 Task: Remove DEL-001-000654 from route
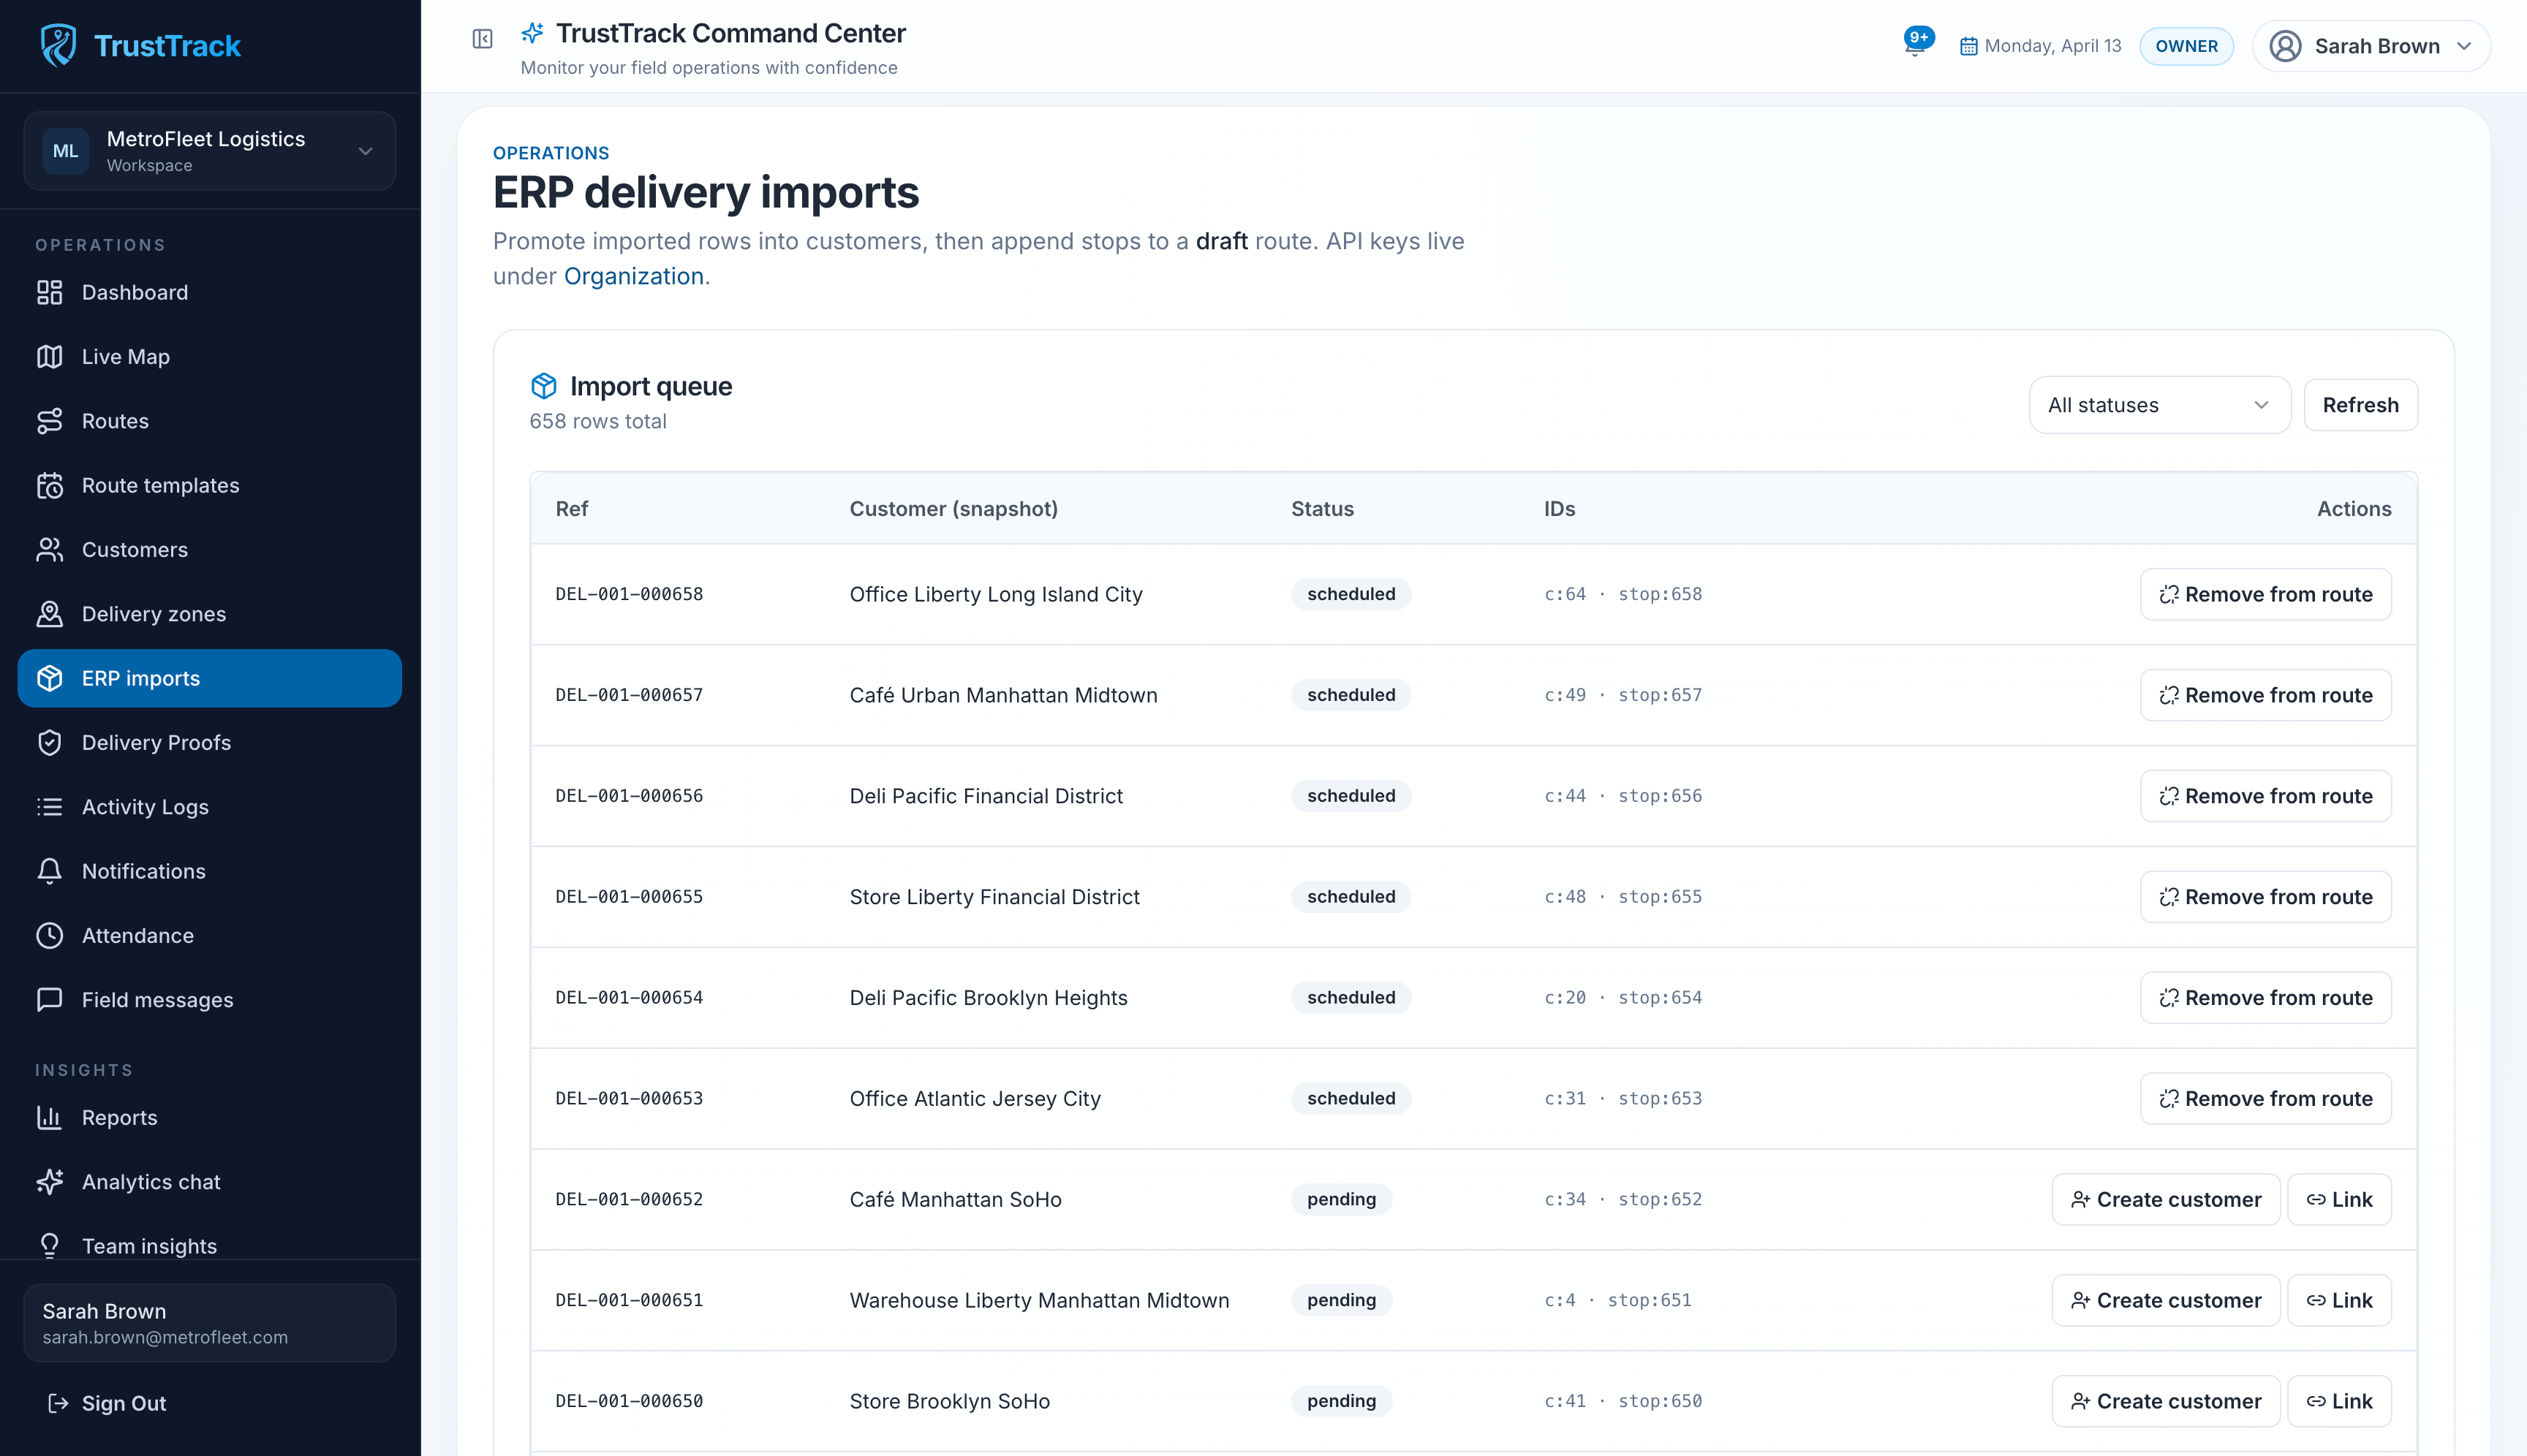tap(2265, 998)
